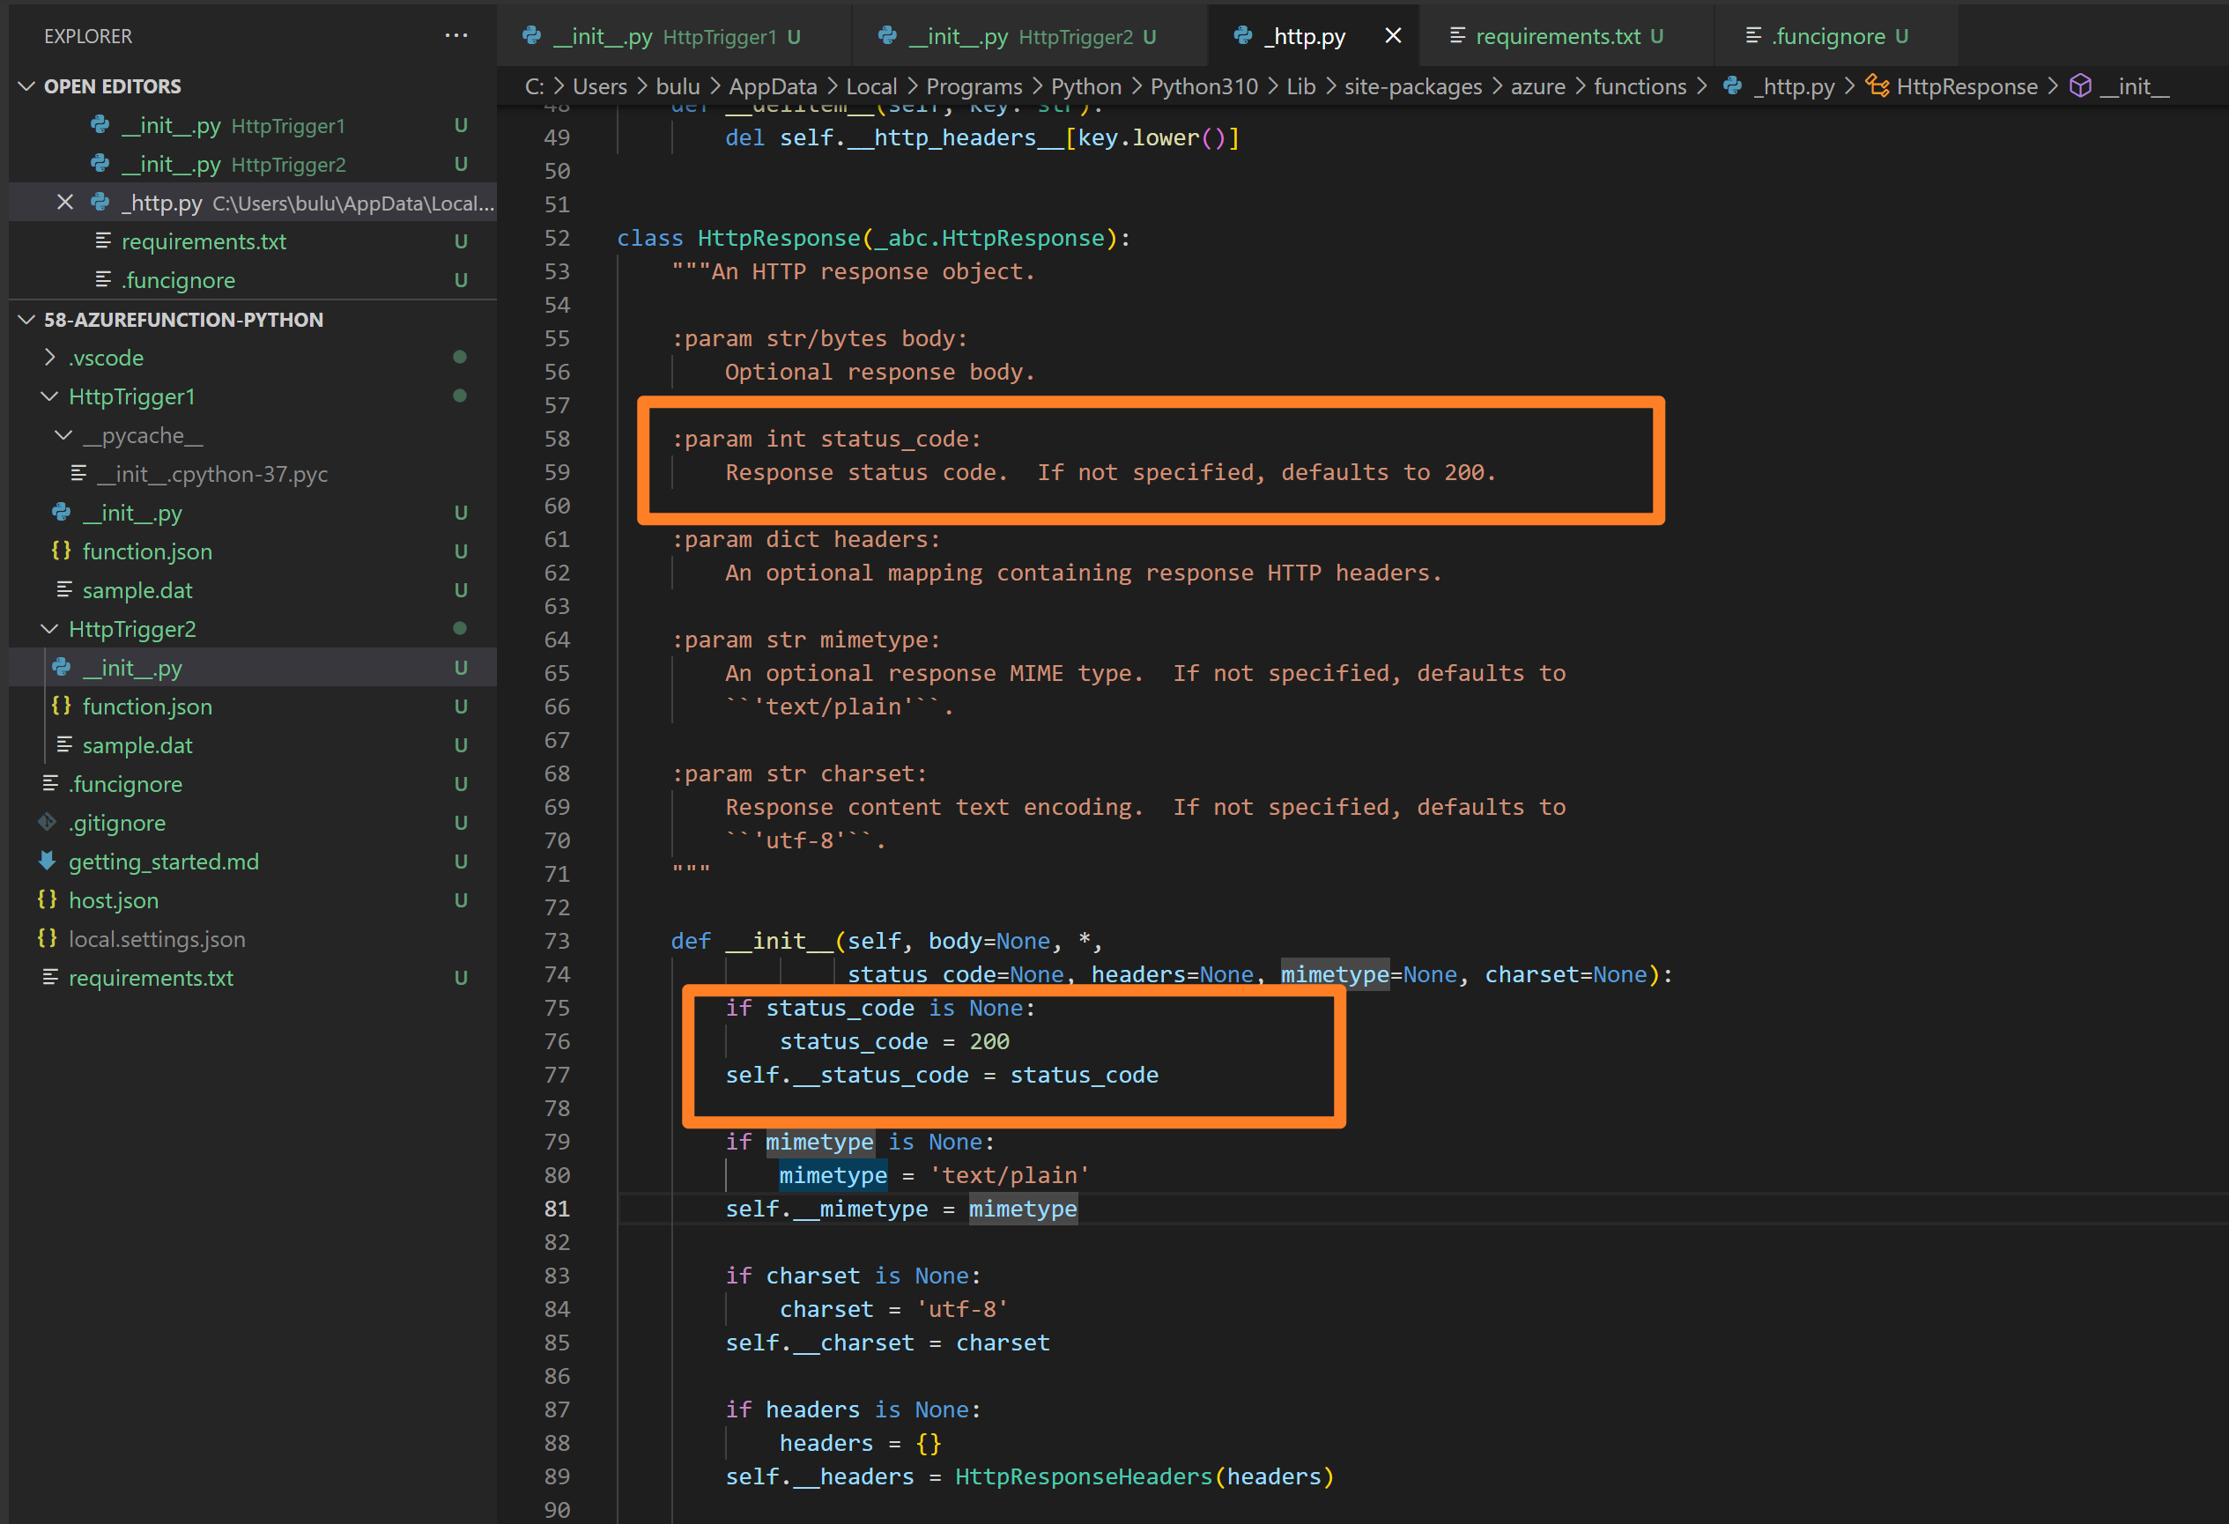Switch to the .funcignore editor tab
Viewport: 2229px width, 1524px height.
coord(1827,36)
